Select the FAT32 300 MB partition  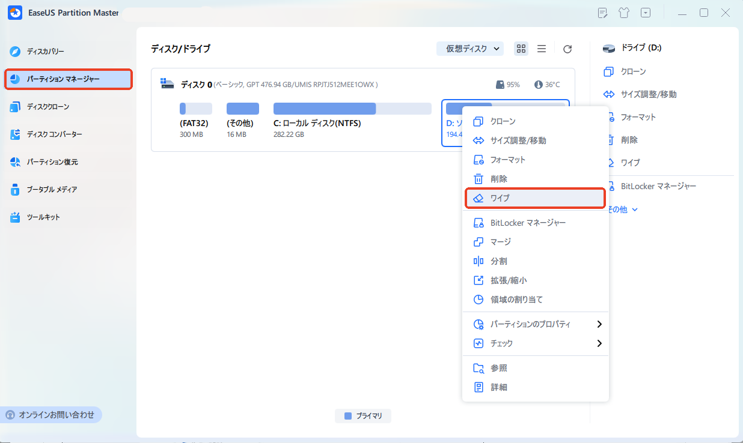(x=195, y=120)
